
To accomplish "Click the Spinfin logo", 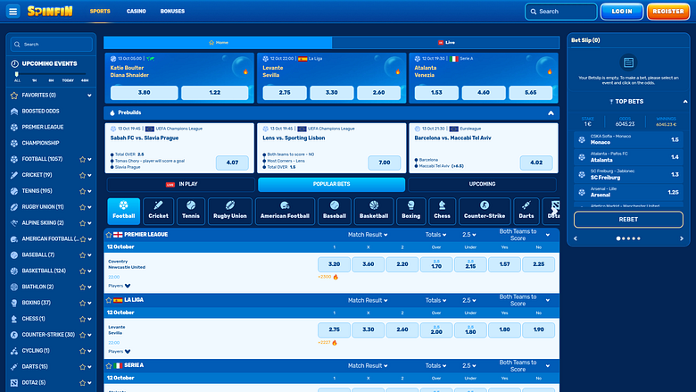I will [50, 11].
